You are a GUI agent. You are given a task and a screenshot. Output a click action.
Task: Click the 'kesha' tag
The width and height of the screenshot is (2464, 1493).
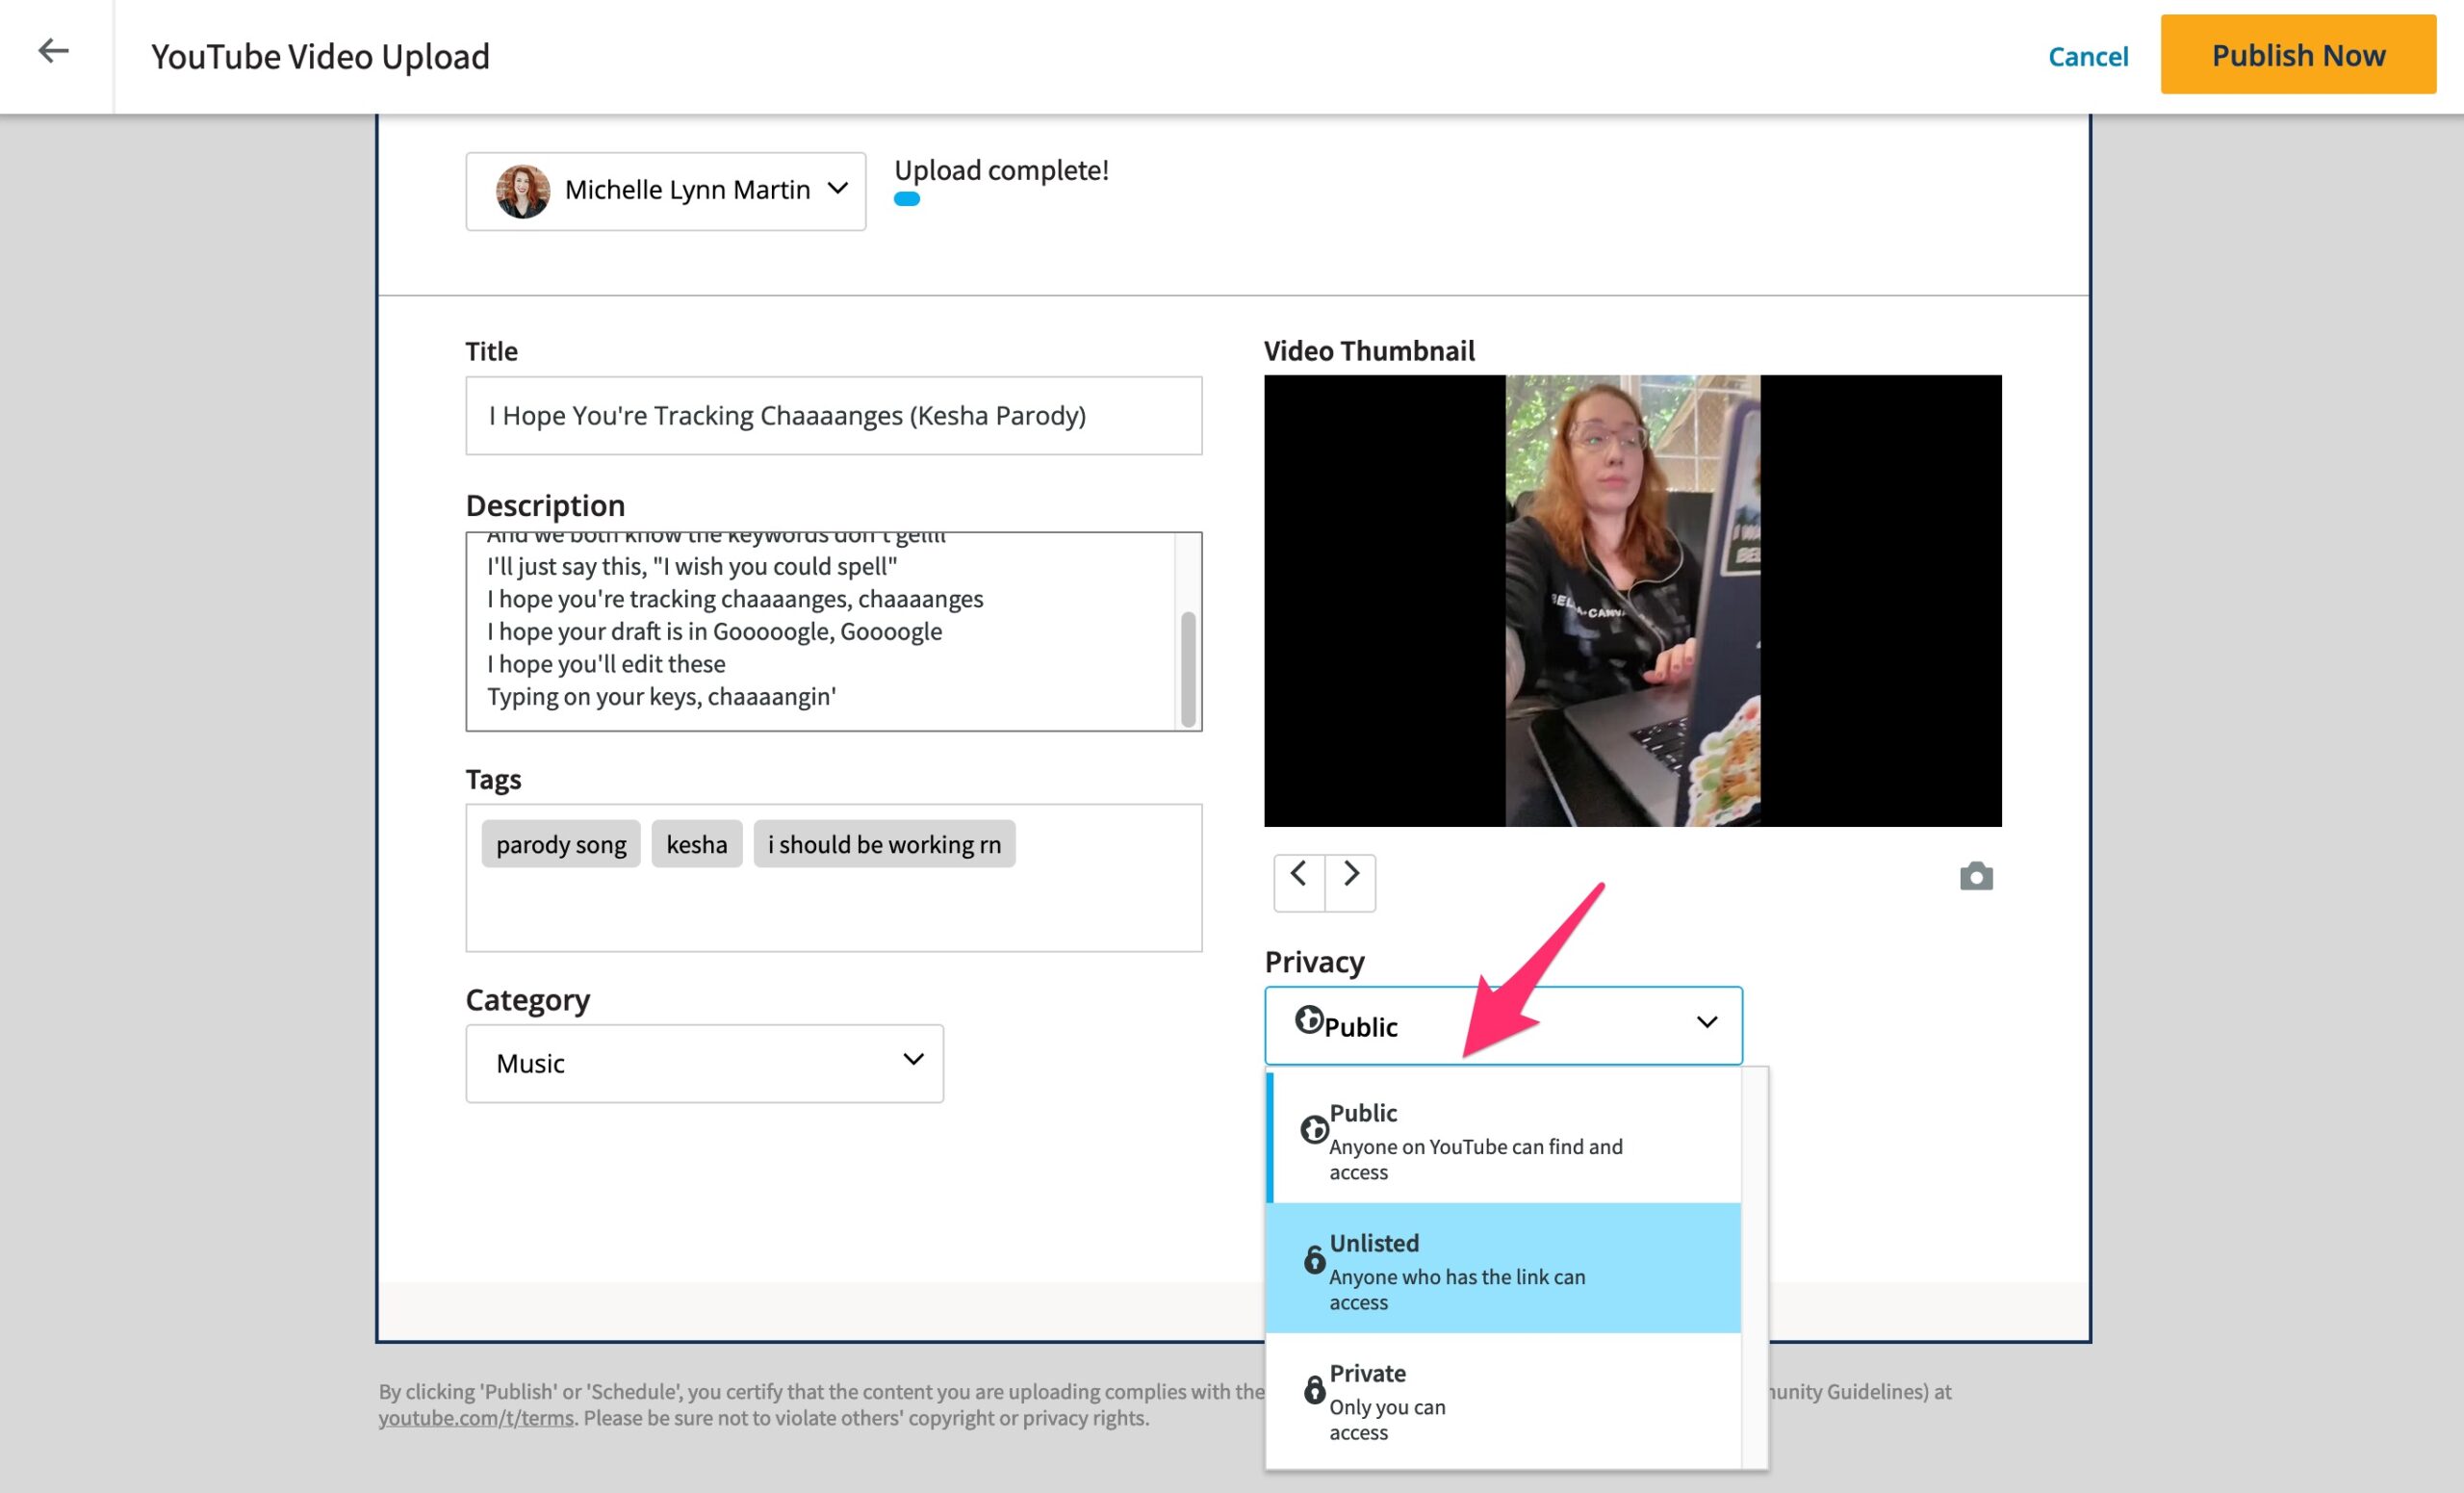pyautogui.click(x=696, y=844)
